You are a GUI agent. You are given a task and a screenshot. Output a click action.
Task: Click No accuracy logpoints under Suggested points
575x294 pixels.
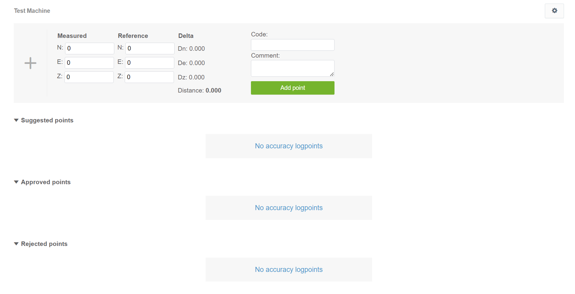tap(289, 146)
